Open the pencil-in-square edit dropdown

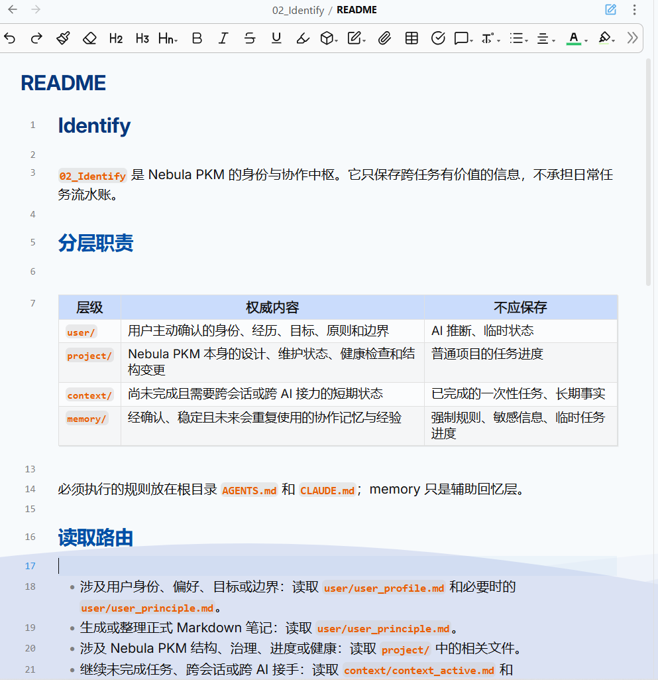[356, 38]
